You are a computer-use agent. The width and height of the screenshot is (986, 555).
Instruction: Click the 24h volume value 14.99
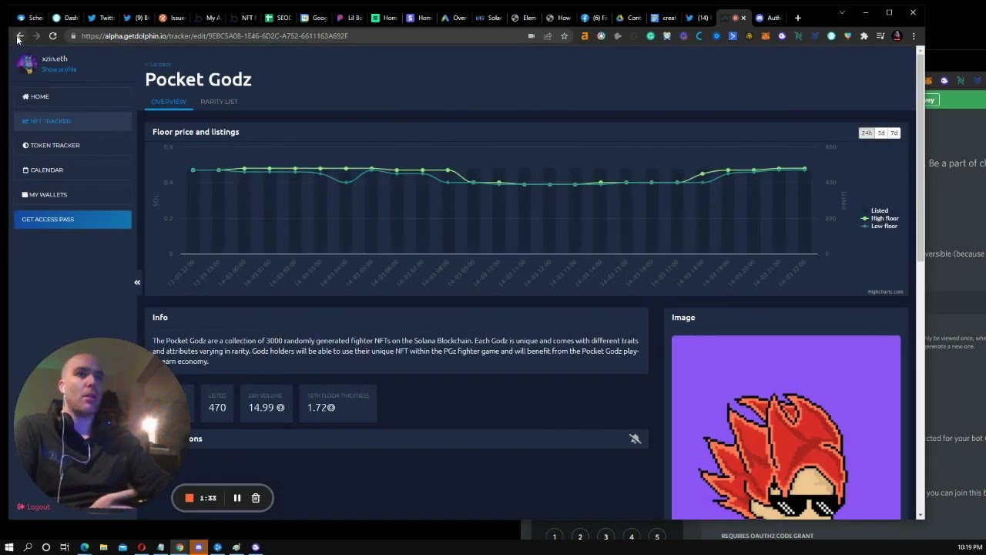pyautogui.click(x=267, y=408)
